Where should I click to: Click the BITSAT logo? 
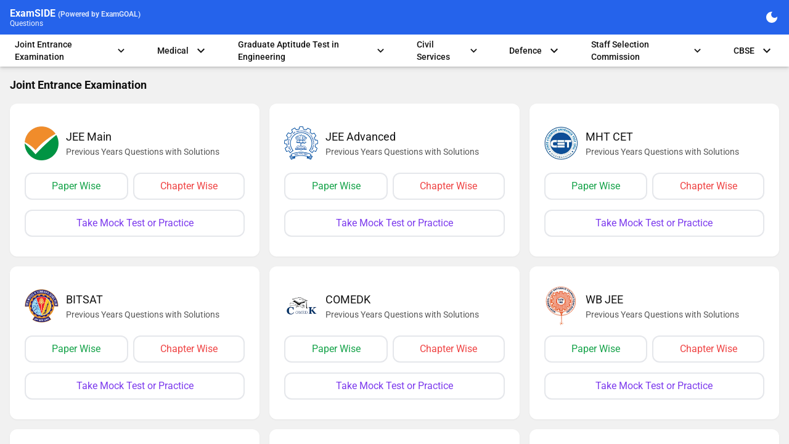click(41, 306)
